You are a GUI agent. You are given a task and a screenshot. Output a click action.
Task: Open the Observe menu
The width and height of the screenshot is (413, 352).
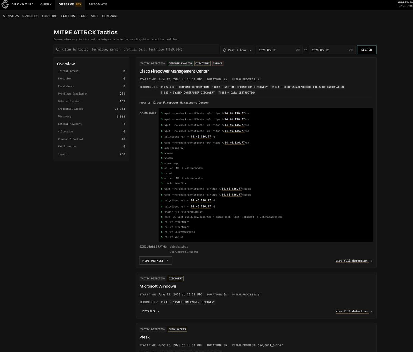click(70, 4)
